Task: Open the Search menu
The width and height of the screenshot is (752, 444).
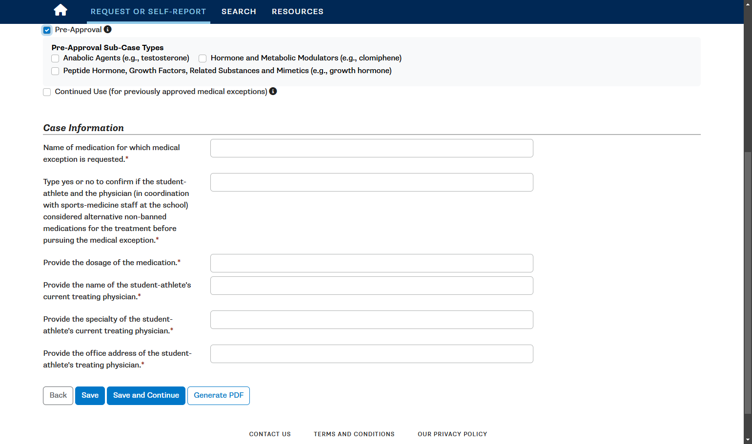Action: [239, 12]
